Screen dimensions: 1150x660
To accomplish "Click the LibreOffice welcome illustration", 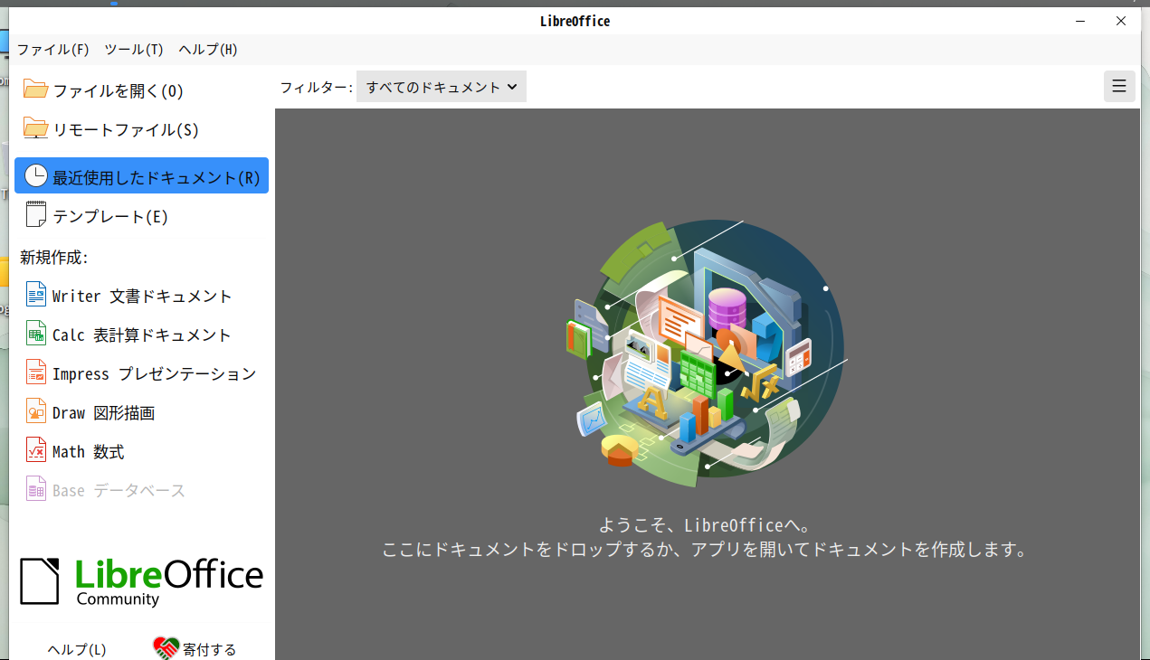I will [707, 352].
